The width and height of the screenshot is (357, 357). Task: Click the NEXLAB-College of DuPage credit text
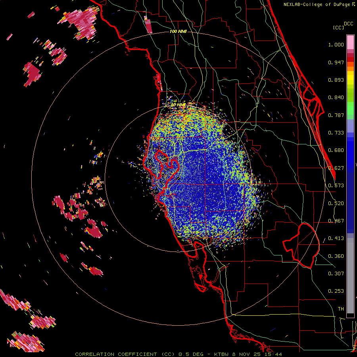pyautogui.click(x=317, y=4)
